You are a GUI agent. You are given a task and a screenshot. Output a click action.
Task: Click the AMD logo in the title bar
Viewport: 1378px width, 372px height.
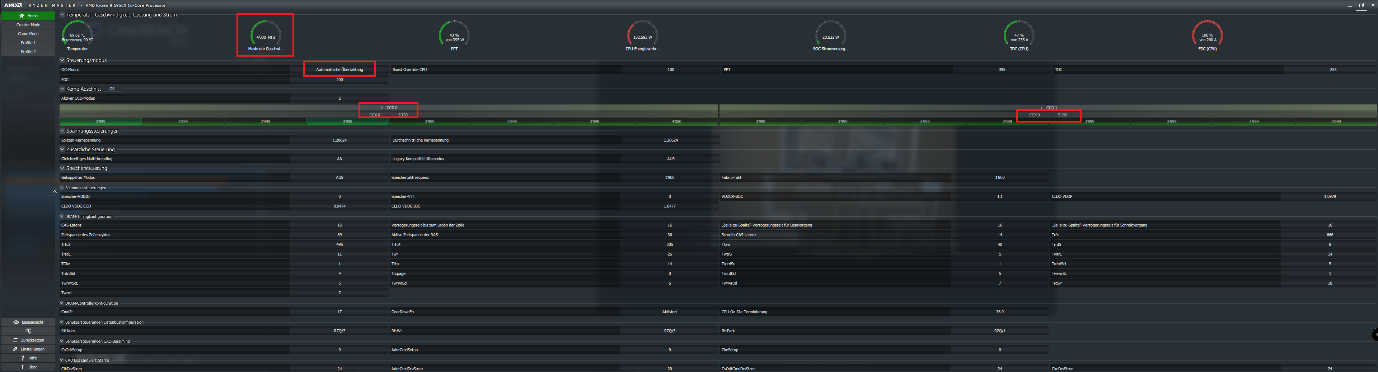13,5
